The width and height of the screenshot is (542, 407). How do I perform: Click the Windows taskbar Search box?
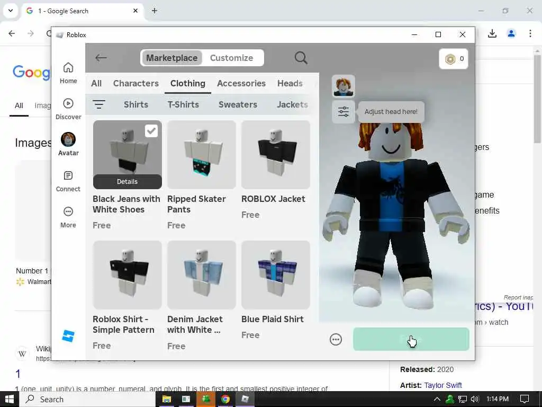pyautogui.click(x=88, y=399)
